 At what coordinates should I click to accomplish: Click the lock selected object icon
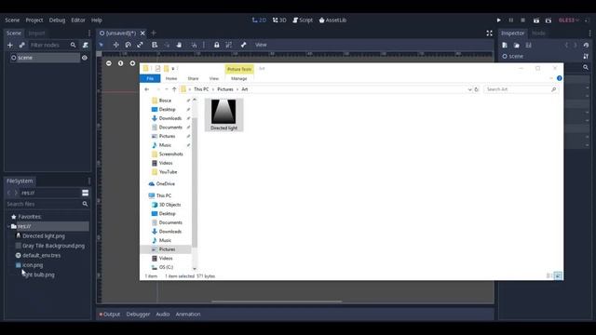pyautogui.click(x=217, y=45)
